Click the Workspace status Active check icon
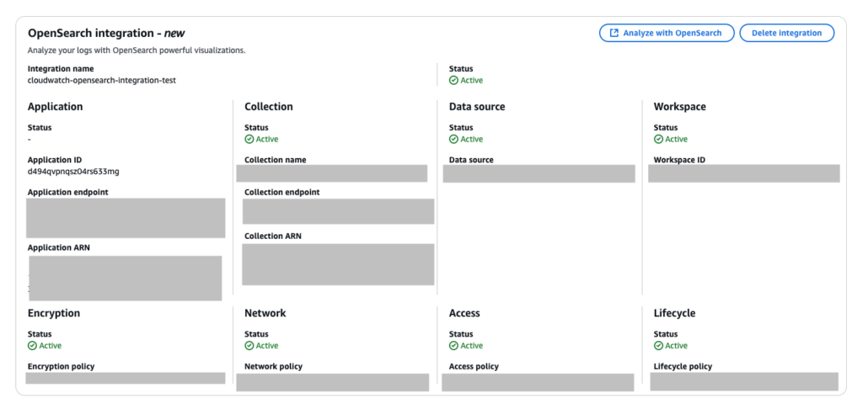 (x=658, y=140)
